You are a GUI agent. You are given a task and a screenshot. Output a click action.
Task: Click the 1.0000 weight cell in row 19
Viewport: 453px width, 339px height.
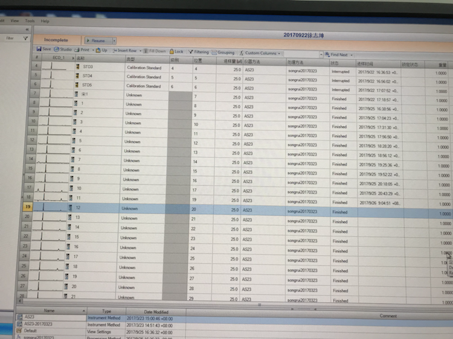(x=440, y=214)
